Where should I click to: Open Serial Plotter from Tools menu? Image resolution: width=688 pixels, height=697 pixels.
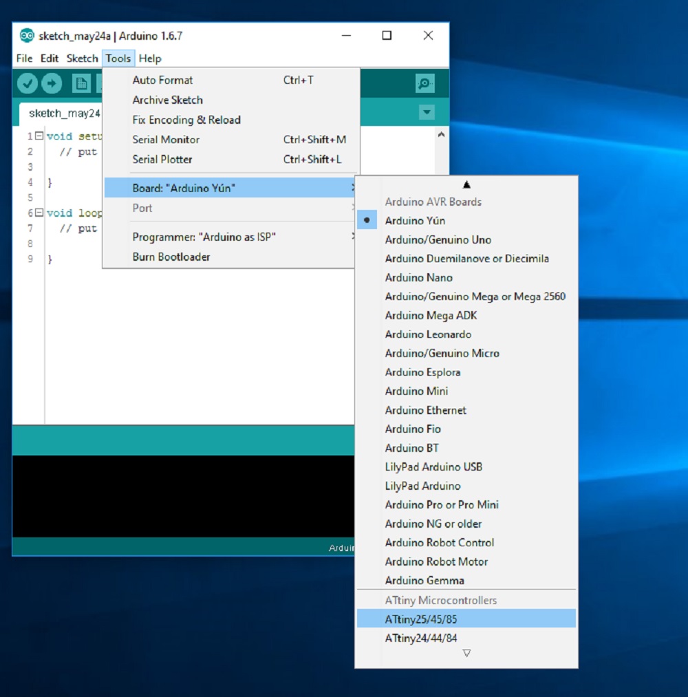[230, 159]
